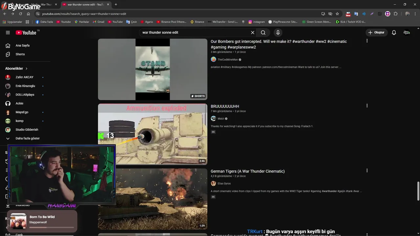Screen dimensions: 420x236
Task: Open Ana Sayfa in the sidebar
Action: tap(23, 46)
